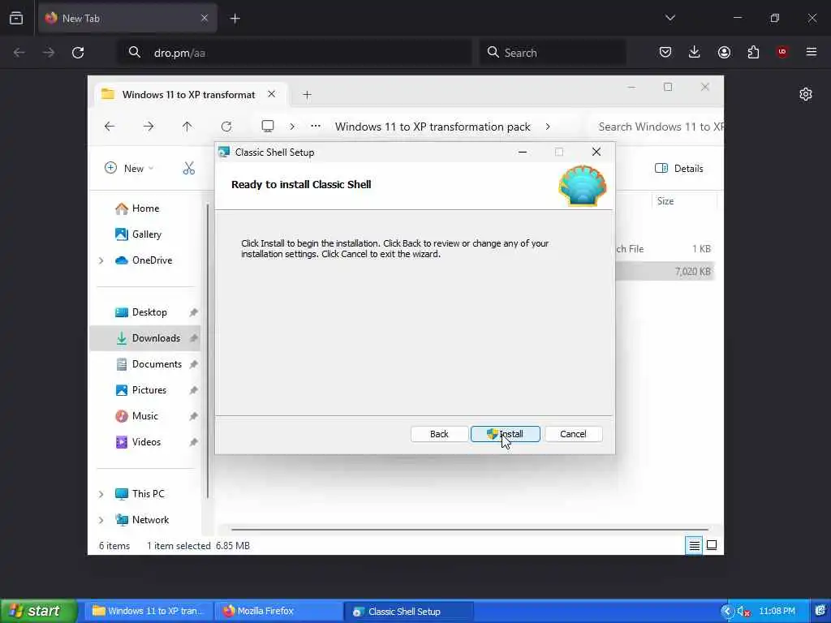Click the Classic Shell Setup taskbar item
This screenshot has width=831, height=623.
[x=409, y=611]
